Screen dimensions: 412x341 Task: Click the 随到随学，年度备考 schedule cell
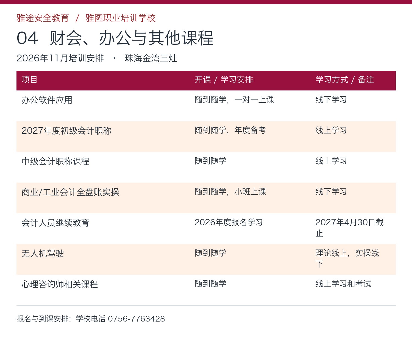(x=230, y=130)
